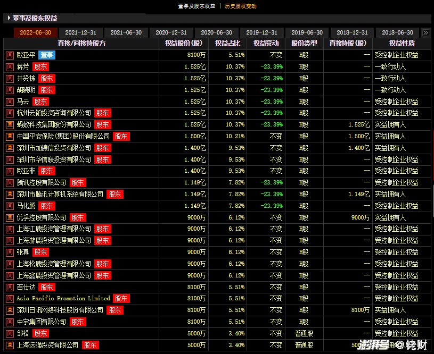
Task: Click the indirect icon beside 上海鑫鹿投资管理有限公司
Action: [10, 276]
